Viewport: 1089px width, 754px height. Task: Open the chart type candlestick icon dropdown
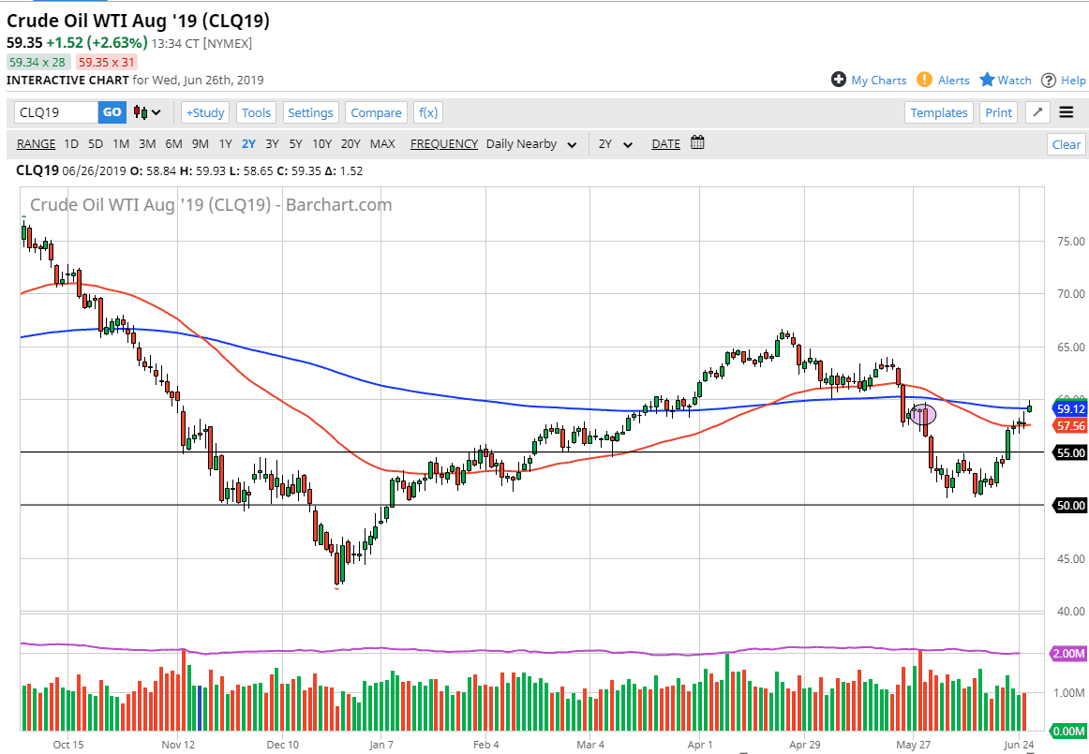pos(142,112)
